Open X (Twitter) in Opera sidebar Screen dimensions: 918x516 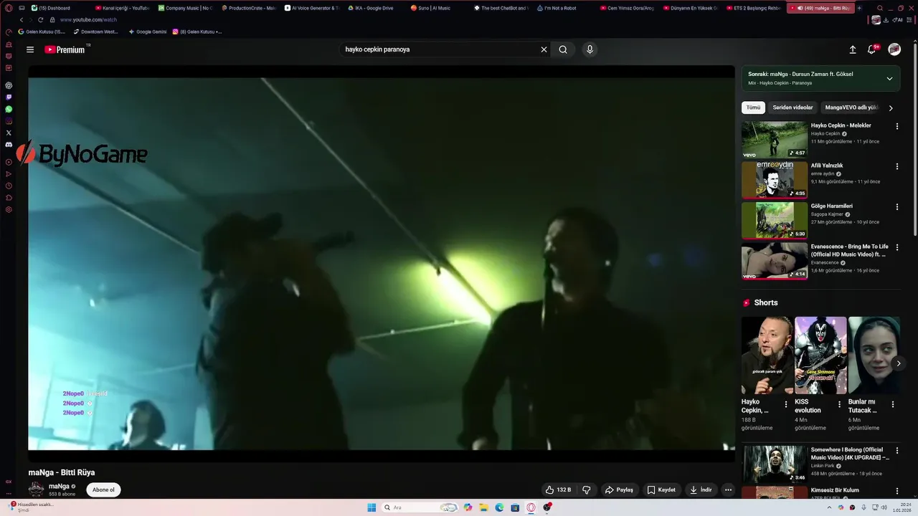tap(9, 133)
